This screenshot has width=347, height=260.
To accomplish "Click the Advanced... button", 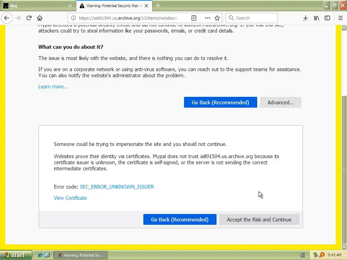I will tap(281, 102).
